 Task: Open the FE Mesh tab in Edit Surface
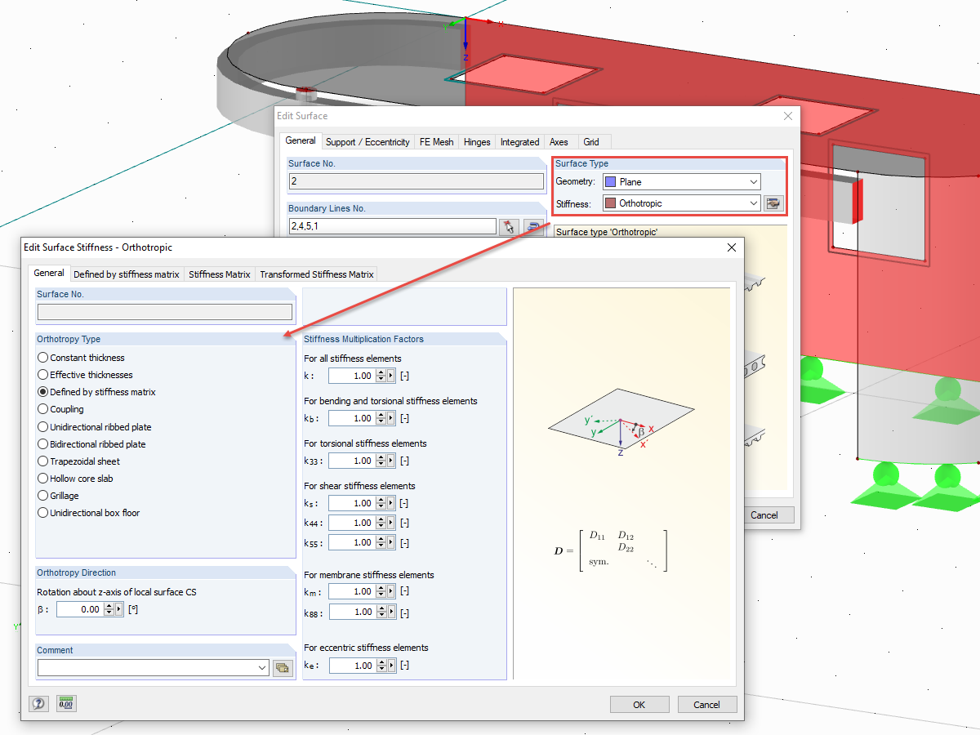[x=436, y=141]
